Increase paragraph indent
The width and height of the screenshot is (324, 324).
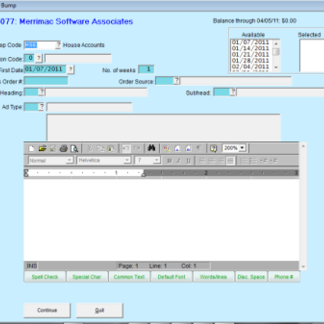(273, 161)
